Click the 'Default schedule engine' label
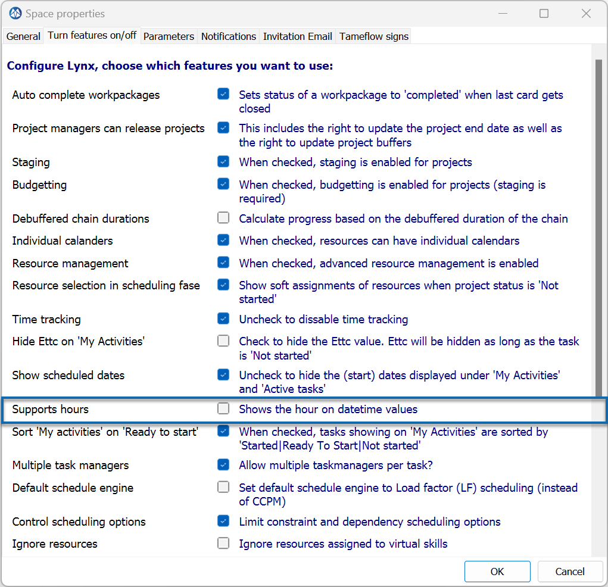The image size is (608, 587). coord(73,488)
